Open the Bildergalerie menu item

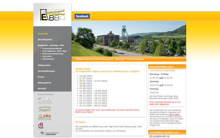click(44, 83)
